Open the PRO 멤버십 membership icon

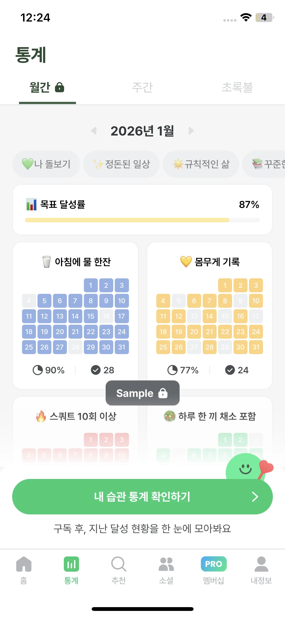214,564
